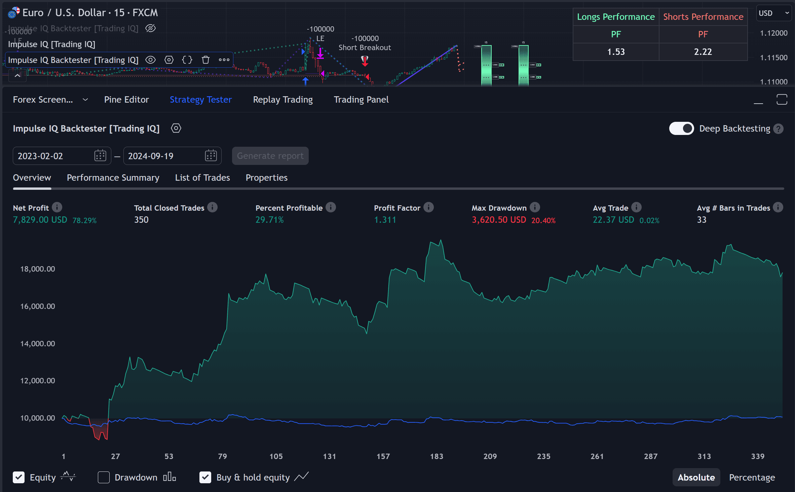This screenshot has width=795, height=492.
Task: Click Longs Performance table header
Action: (x=616, y=17)
